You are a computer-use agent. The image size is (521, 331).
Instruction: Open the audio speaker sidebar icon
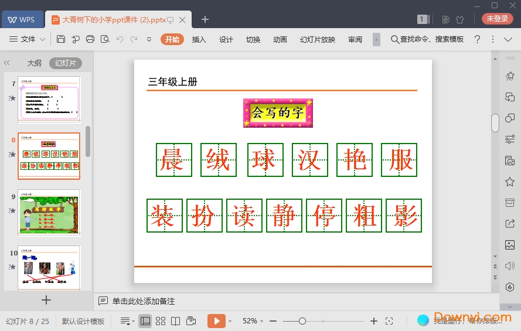(x=510, y=266)
